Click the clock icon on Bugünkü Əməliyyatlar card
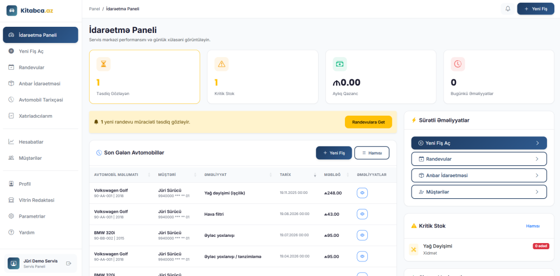The height and width of the screenshot is (276, 560). 458,64
